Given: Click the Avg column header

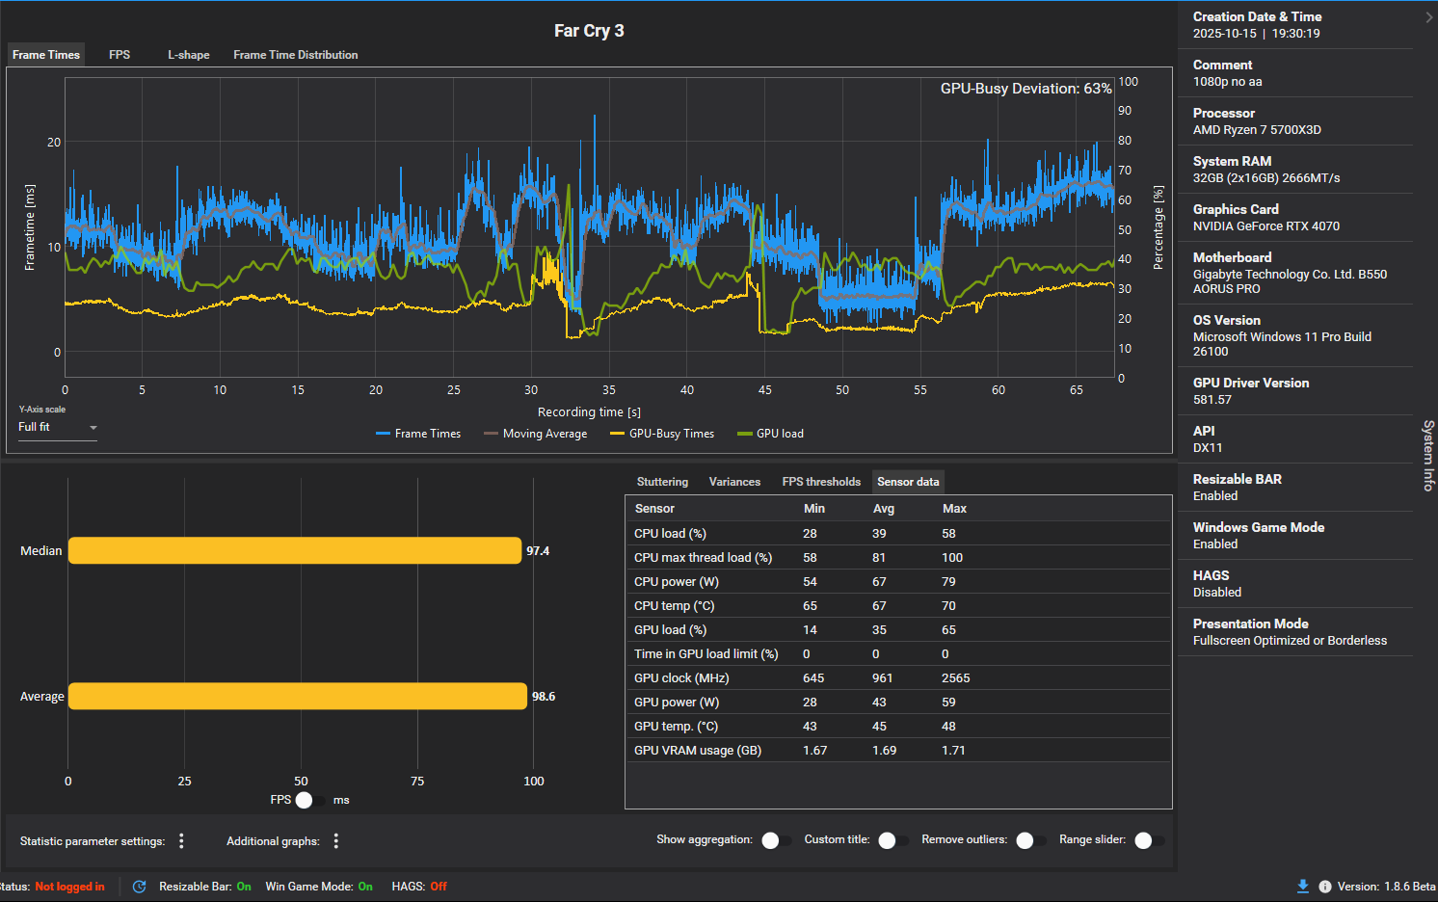Looking at the screenshot, I should tap(884, 509).
